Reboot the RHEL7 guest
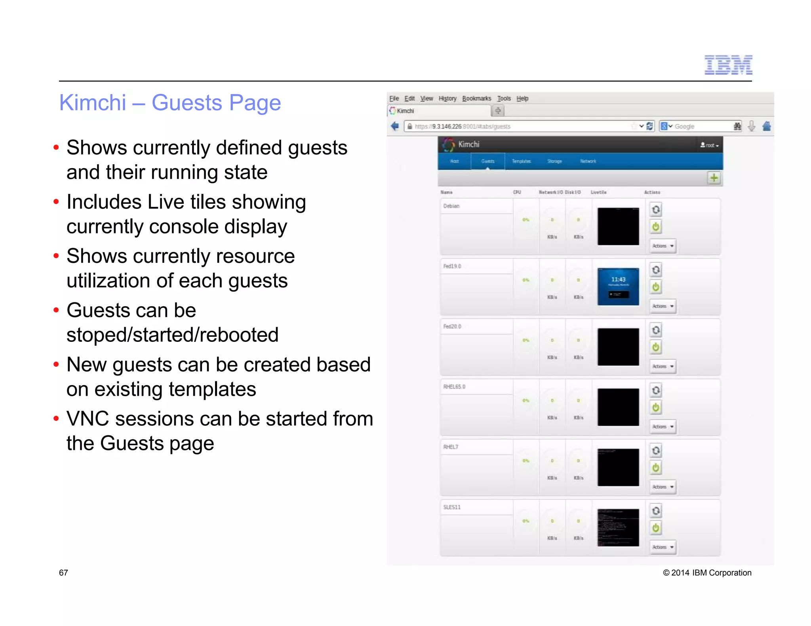The height and width of the screenshot is (626, 811). [x=656, y=451]
